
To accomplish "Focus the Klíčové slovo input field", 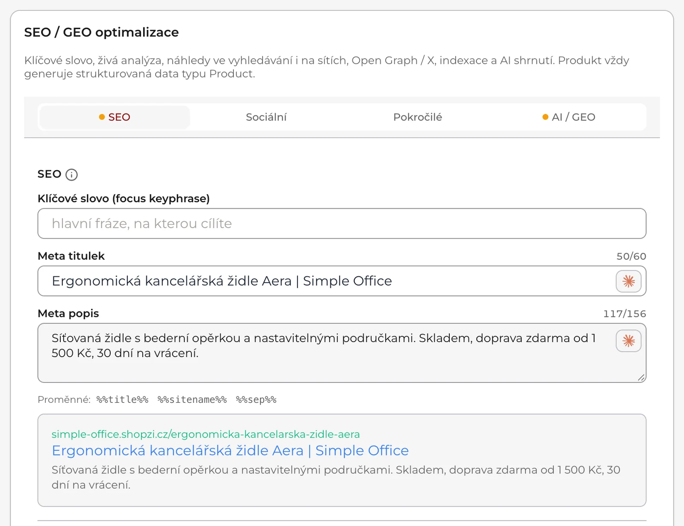I will 342,224.
